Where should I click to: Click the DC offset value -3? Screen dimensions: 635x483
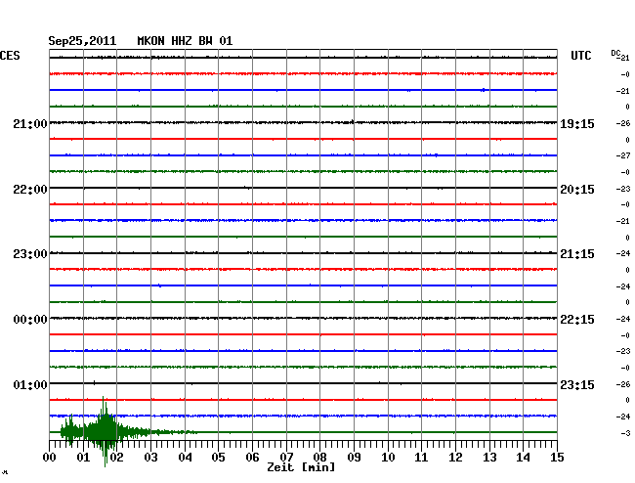[x=625, y=433]
